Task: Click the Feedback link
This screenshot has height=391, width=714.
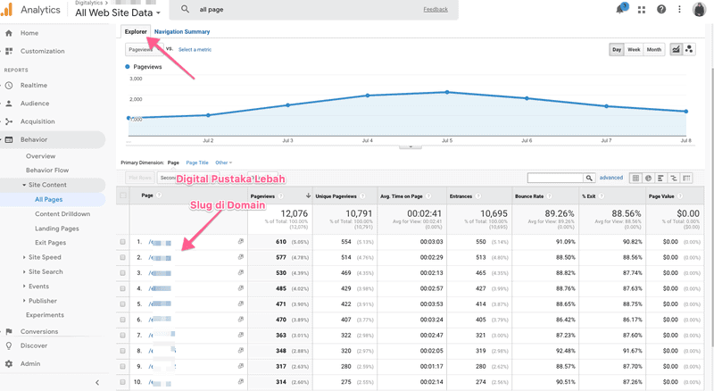Action: click(436, 10)
